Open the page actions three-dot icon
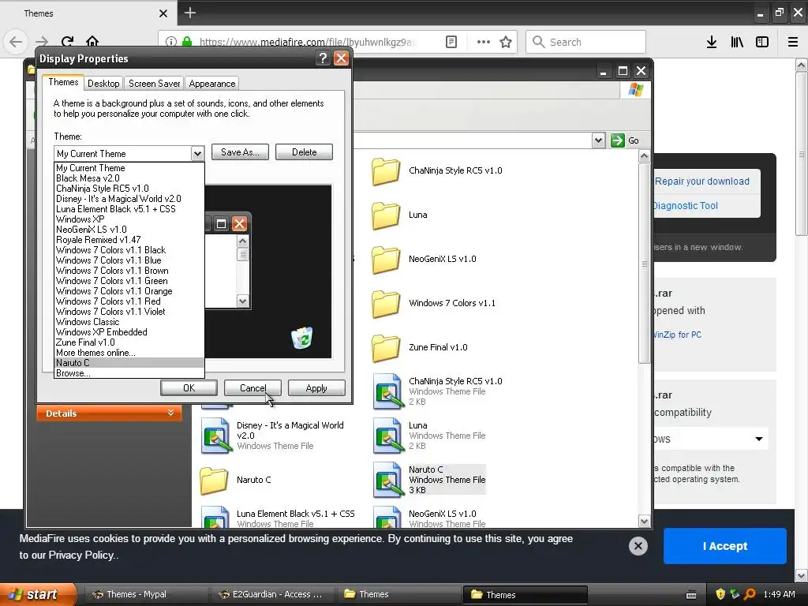This screenshot has height=606, width=808. (x=484, y=42)
